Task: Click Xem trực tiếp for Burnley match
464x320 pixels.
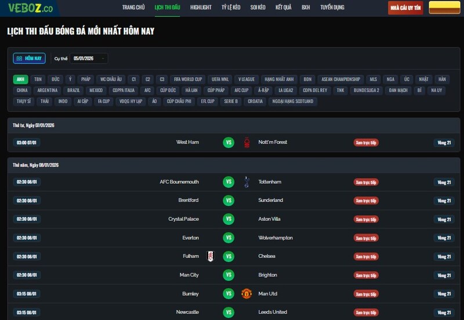Action: [366, 294]
